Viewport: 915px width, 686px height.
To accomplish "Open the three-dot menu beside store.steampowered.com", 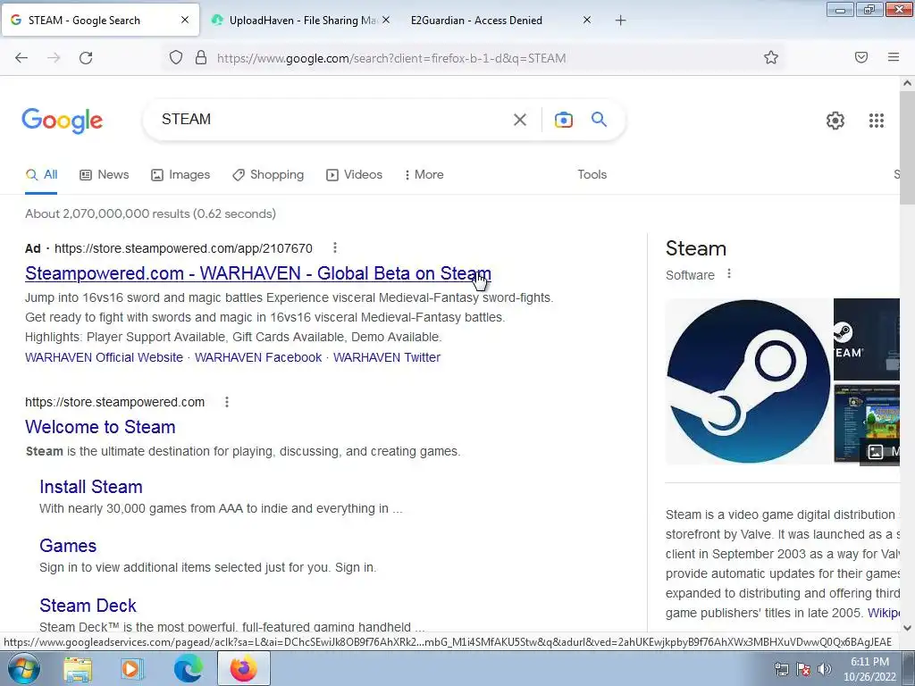I will point(227,402).
